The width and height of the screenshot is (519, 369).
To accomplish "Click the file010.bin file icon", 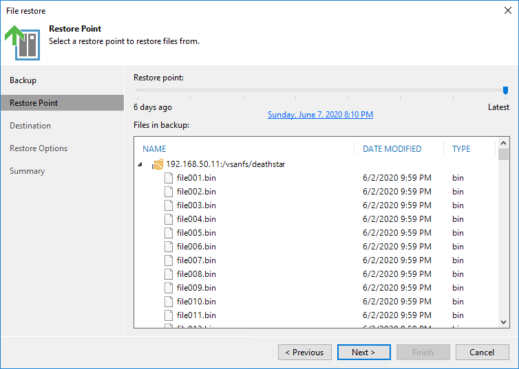I will [x=169, y=302].
